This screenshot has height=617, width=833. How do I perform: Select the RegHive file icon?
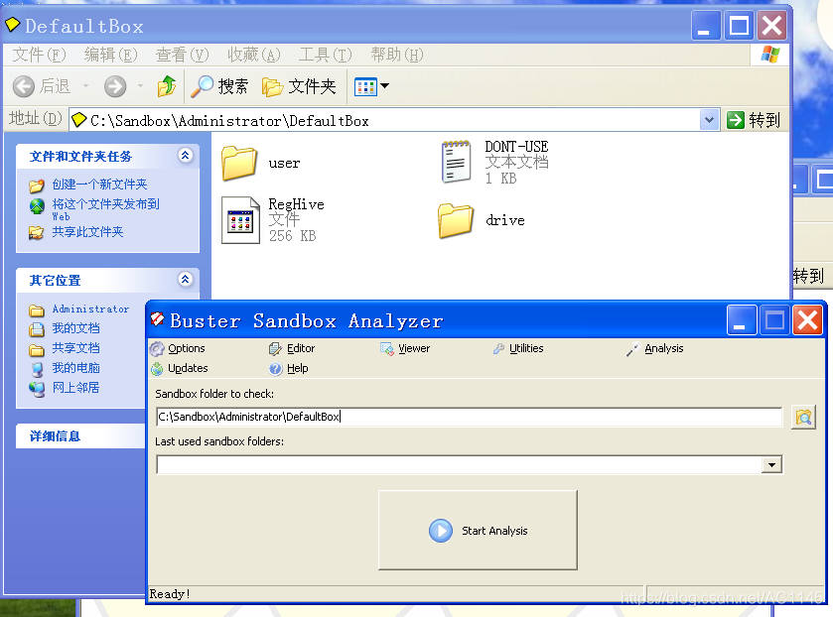click(x=240, y=220)
